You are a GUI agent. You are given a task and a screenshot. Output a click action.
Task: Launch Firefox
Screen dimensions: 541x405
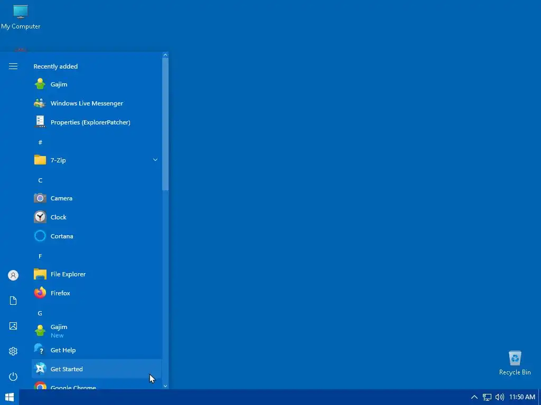[97, 293]
